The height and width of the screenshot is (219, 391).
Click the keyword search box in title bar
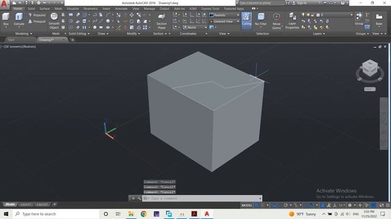[x=261, y=3]
